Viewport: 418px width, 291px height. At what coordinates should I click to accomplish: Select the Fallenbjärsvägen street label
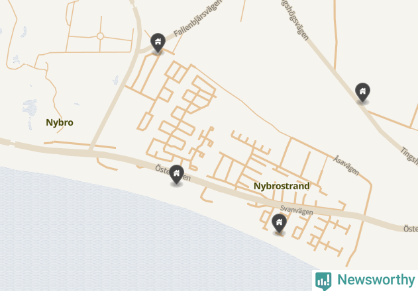(197, 18)
